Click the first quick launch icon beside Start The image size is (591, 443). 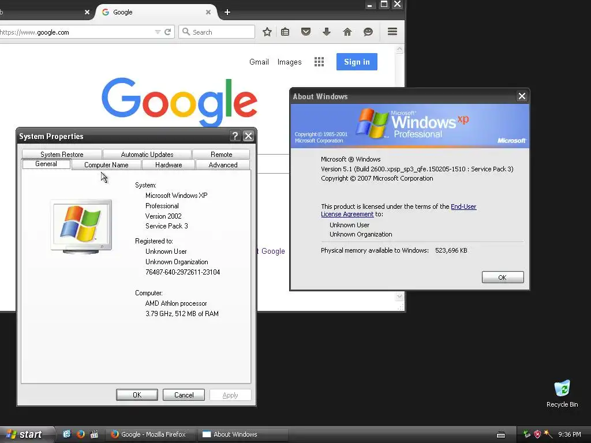pyautogui.click(x=67, y=434)
